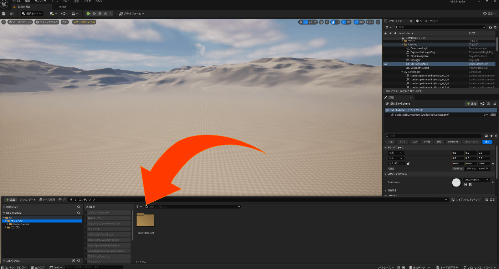Viewport: 499px width, 269px height.
Task: Open the top-right 設定 settings menu
Action: [489, 14]
